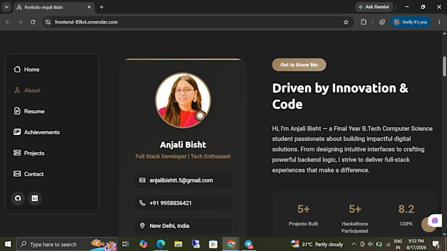
Task: Open Task View on the taskbar
Action: click(126, 244)
